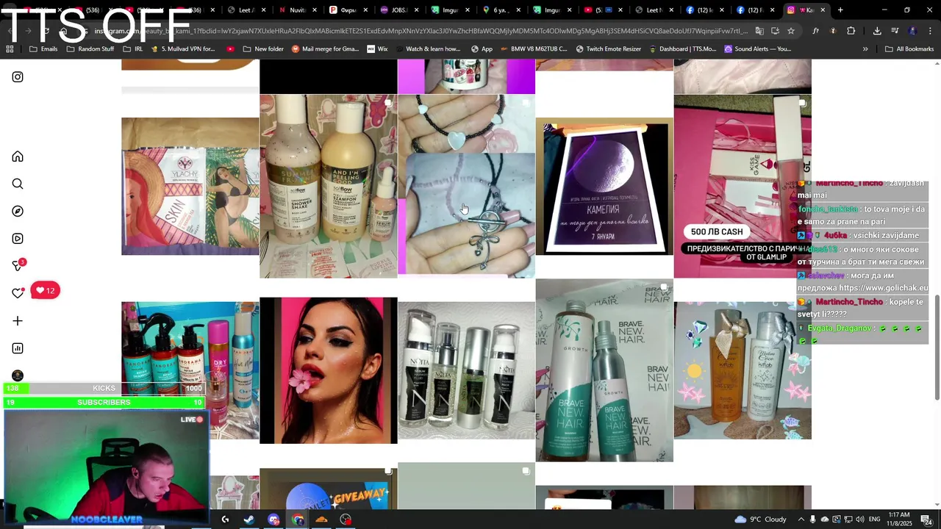The width and height of the screenshot is (941, 529).
Task: Expand the All Bookmarks folder
Action: 909,48
